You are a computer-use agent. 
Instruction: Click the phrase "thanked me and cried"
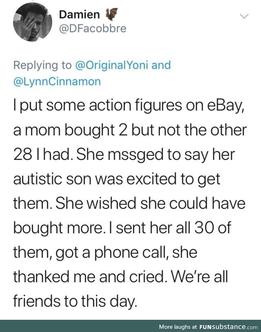(x=88, y=277)
